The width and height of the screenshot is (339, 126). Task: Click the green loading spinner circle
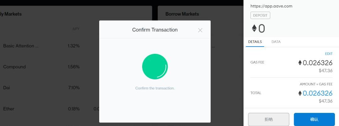(155, 67)
